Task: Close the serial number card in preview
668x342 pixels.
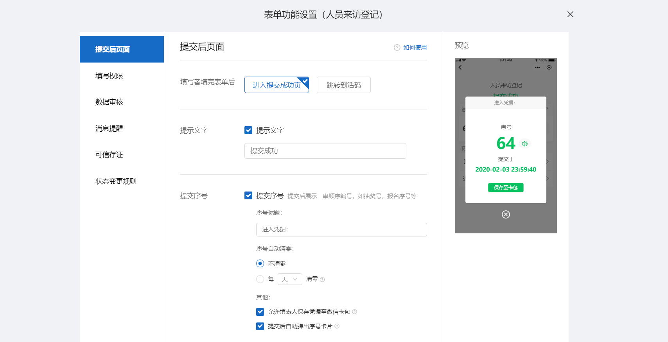Action: (506, 214)
